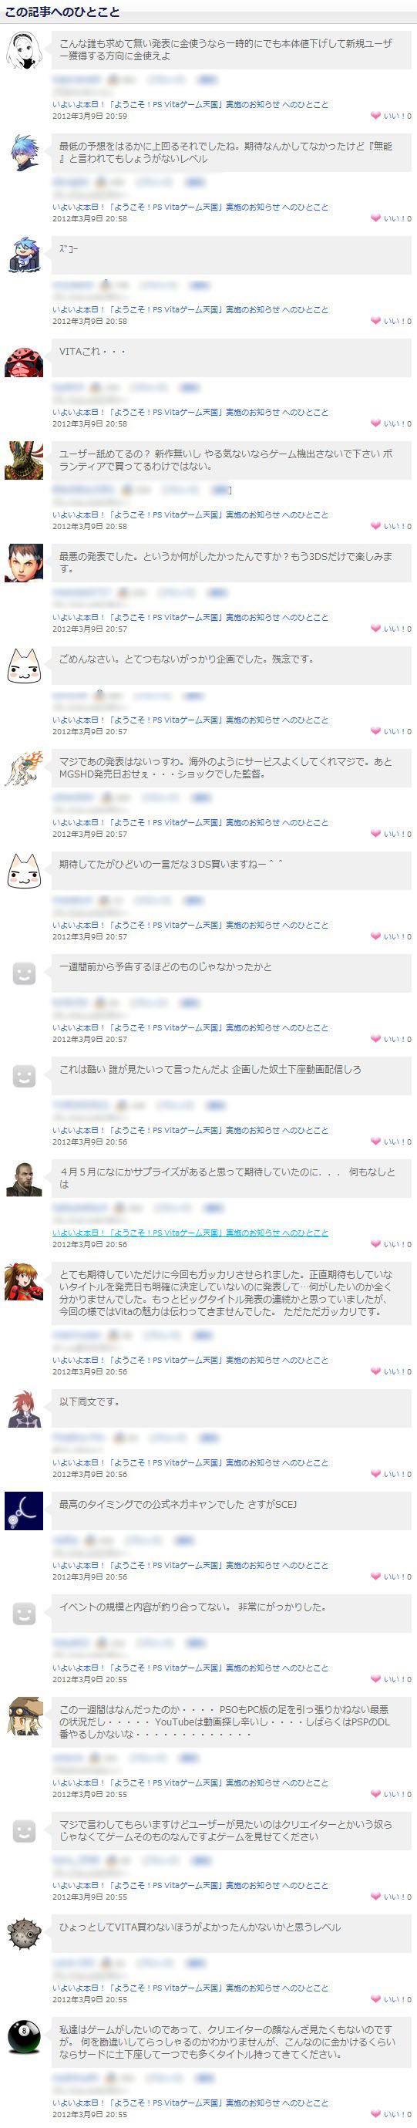Like the "ごめんなさい。とてつもない" comment via its heart icon
This screenshot has width=417, height=2128.
pos(375,731)
